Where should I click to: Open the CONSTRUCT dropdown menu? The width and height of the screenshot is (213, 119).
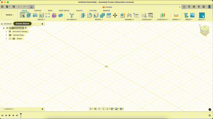coord(163,20)
